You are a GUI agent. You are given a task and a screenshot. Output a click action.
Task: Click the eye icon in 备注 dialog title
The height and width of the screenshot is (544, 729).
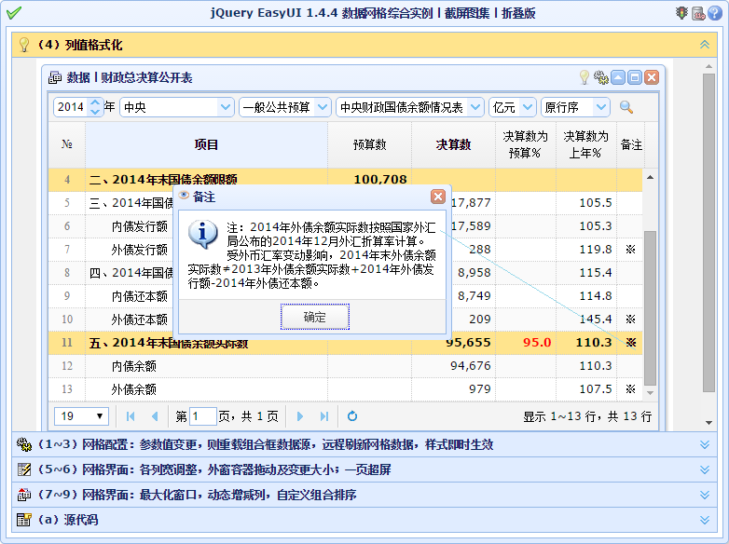[184, 195]
